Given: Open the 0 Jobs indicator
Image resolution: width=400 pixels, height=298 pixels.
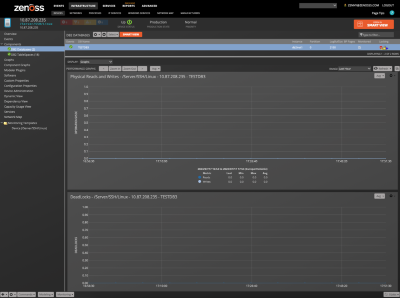Looking at the screenshot, I should click(391, 294).
